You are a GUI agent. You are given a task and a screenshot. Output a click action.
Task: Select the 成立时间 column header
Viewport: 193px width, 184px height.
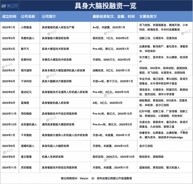tap(9, 17)
